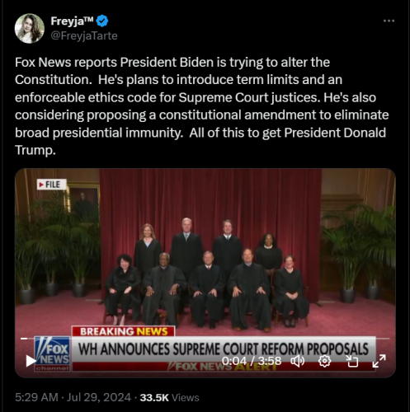Image resolution: width=410 pixels, height=412 pixels.
Task: Play the Fox News video
Action: point(31,361)
